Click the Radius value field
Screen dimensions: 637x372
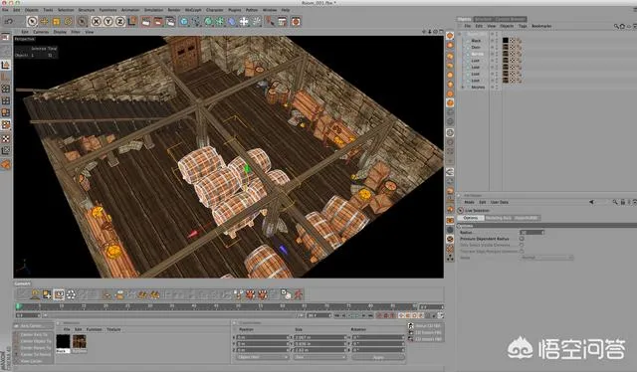(531, 233)
